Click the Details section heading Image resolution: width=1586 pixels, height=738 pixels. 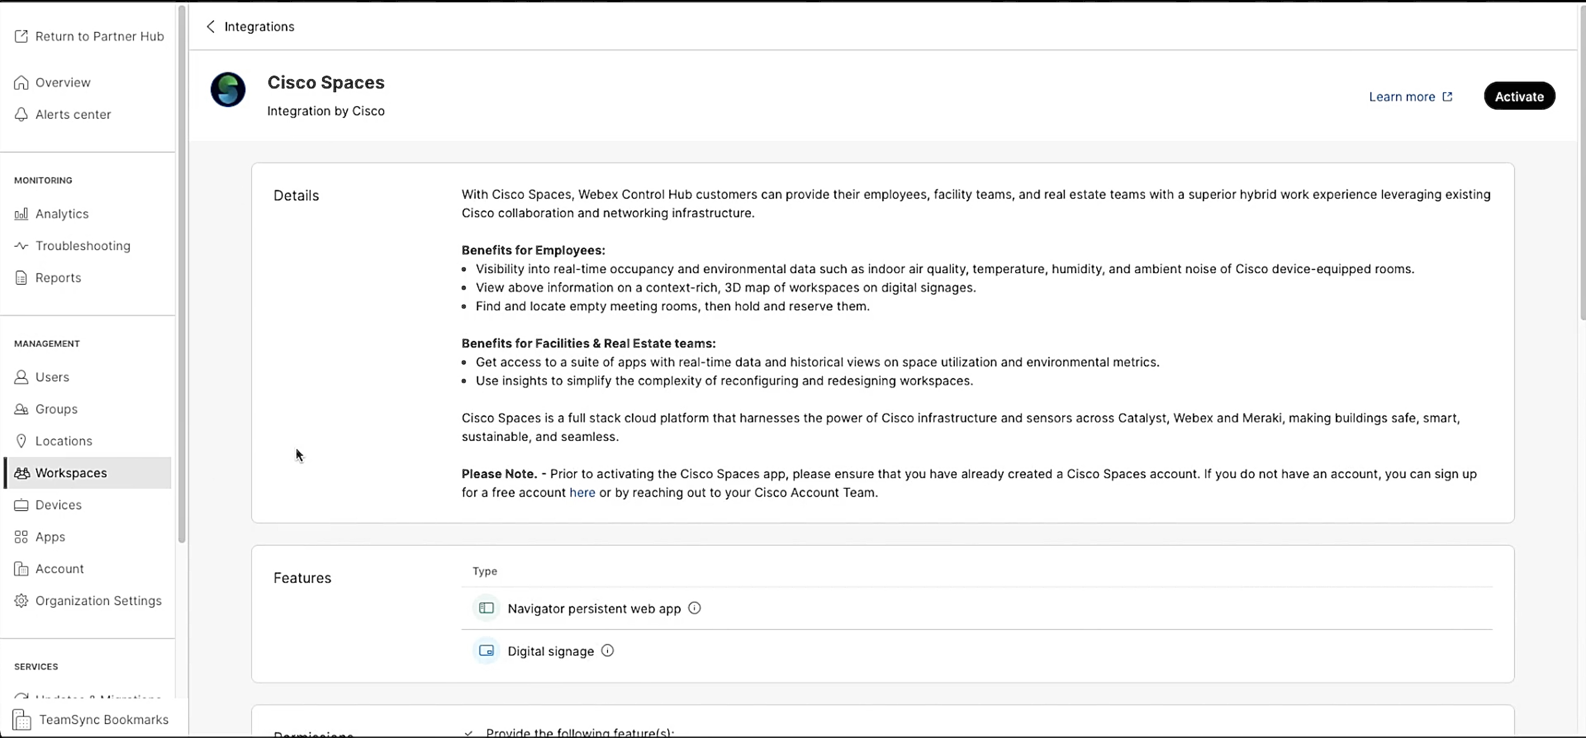(296, 196)
